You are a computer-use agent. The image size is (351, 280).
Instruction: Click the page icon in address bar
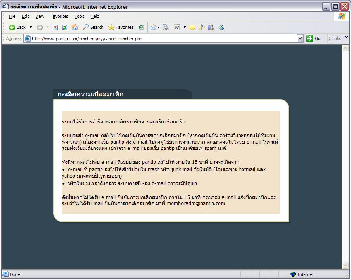[x=28, y=38]
